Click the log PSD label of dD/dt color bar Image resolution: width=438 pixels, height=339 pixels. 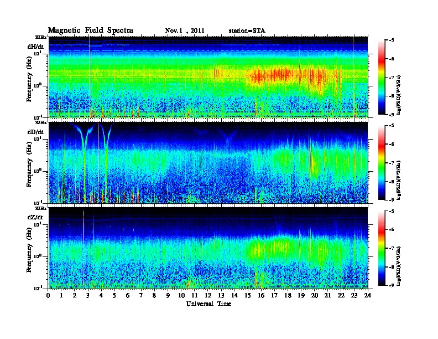pyautogui.click(x=399, y=181)
